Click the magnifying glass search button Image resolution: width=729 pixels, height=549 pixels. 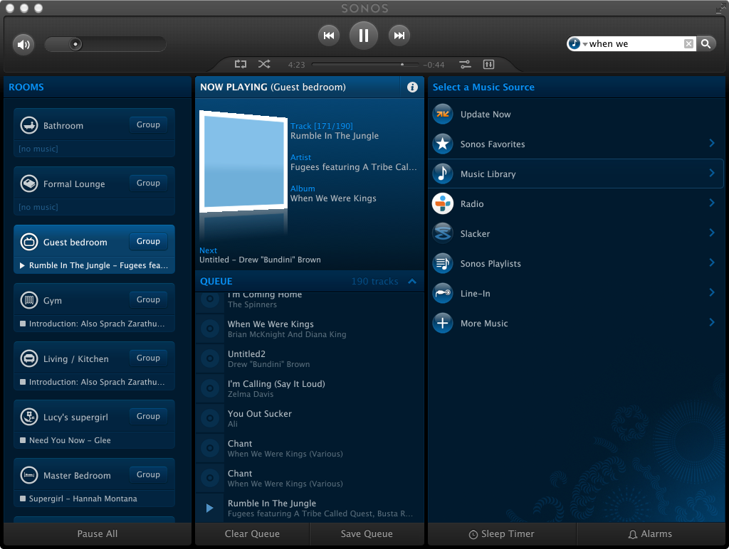point(706,44)
